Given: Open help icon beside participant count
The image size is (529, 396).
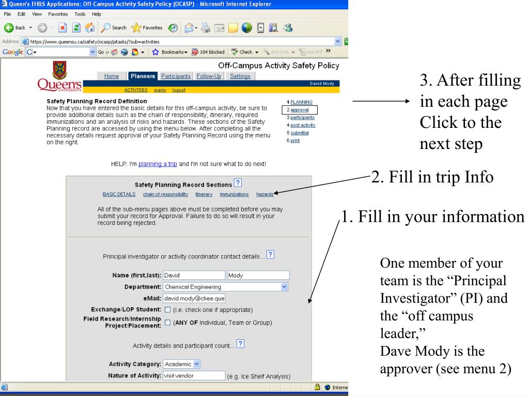Looking at the screenshot, I should pyautogui.click(x=240, y=344).
